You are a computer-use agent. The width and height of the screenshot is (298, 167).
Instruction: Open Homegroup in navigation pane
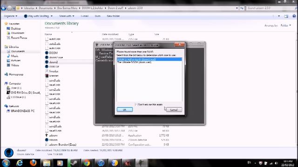(x=16, y=74)
